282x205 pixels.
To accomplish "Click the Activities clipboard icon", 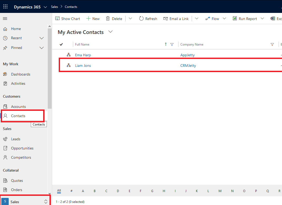I will pyautogui.click(x=5, y=83).
